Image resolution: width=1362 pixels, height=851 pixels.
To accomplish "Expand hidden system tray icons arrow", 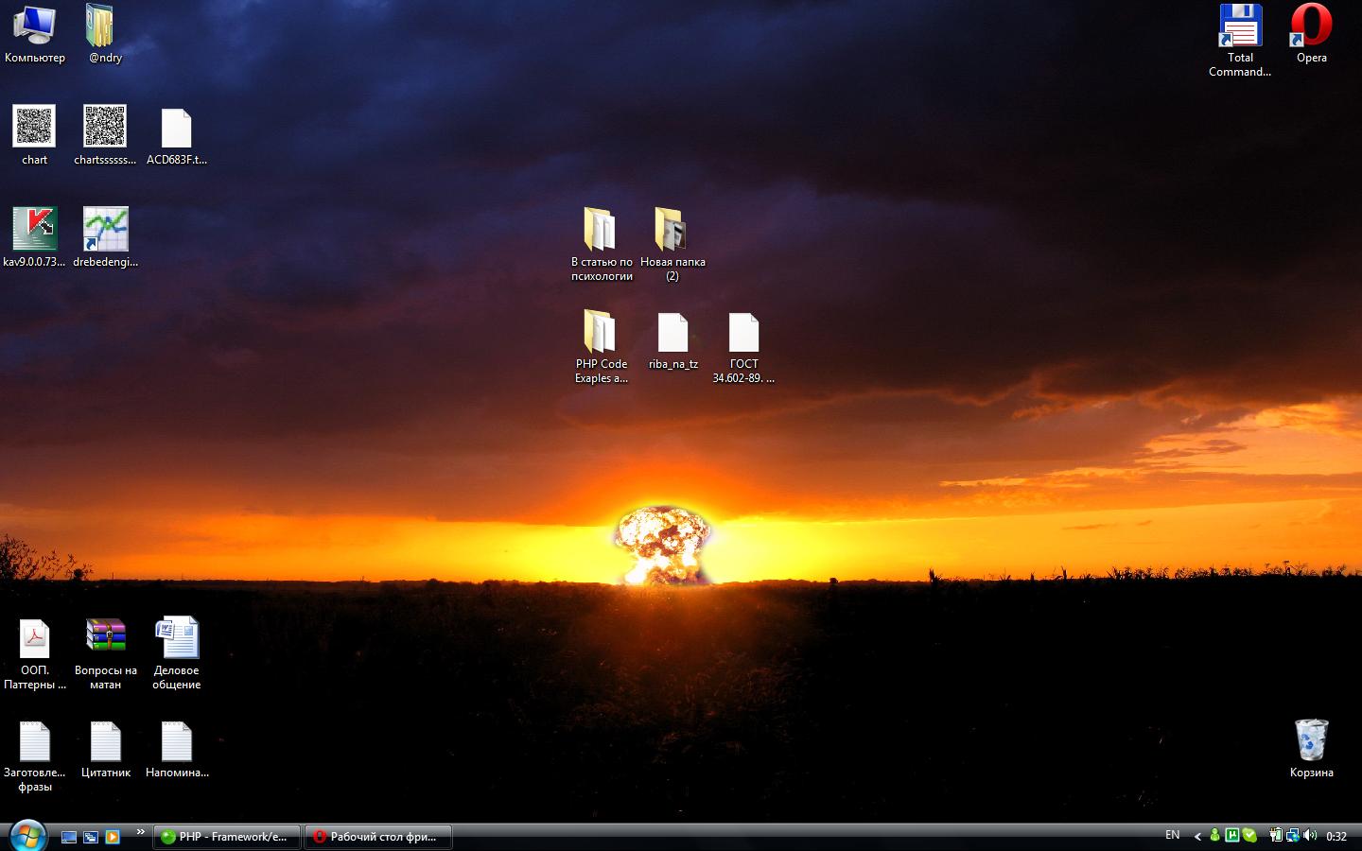I will click(1197, 836).
